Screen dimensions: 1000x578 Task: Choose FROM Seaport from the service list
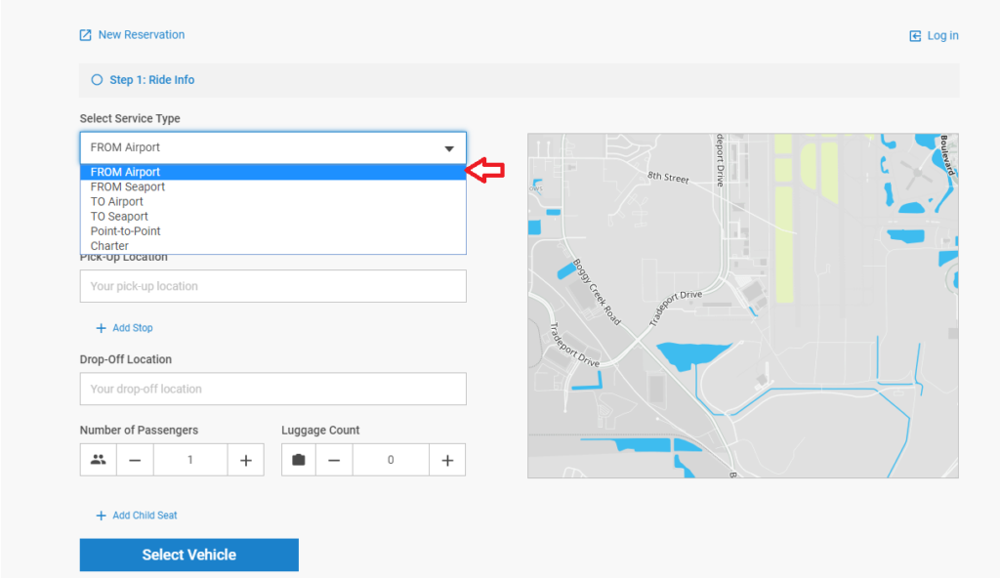pyautogui.click(x=128, y=186)
